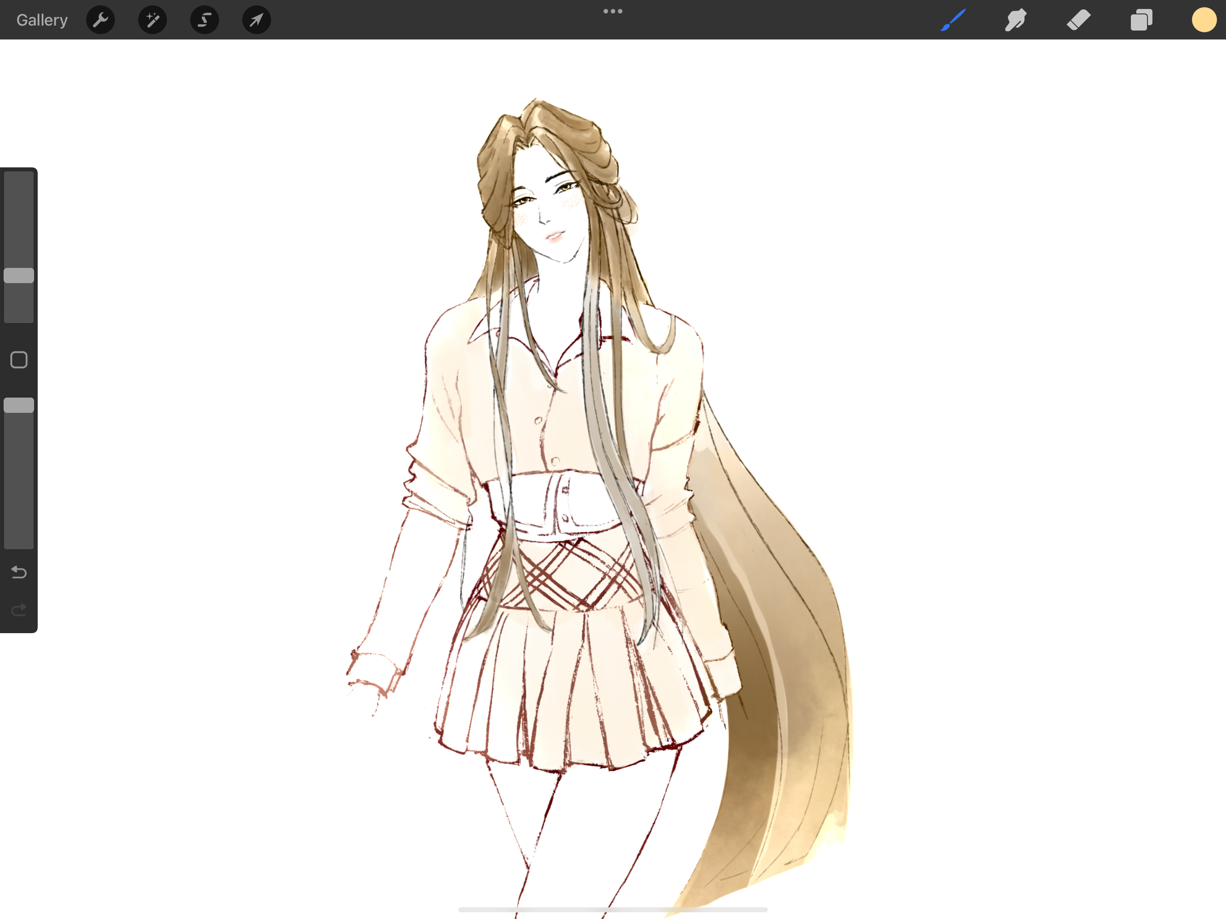The image size is (1226, 919).
Task: Open the Actions wrench menu
Action: 101,20
